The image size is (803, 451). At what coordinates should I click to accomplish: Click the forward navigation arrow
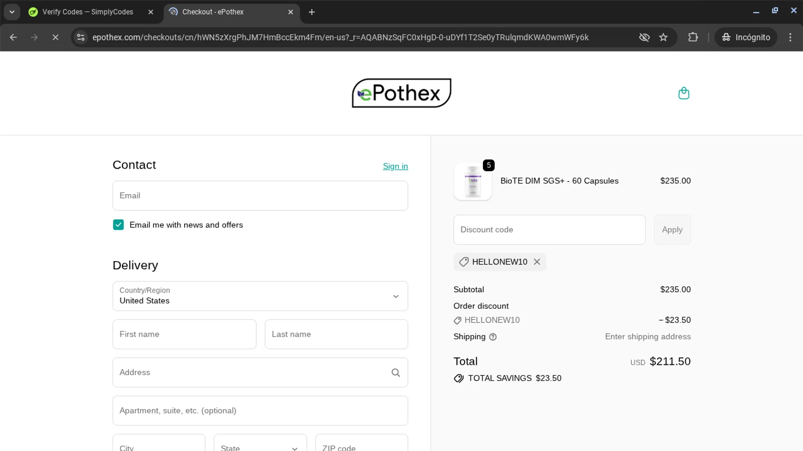[x=34, y=37]
